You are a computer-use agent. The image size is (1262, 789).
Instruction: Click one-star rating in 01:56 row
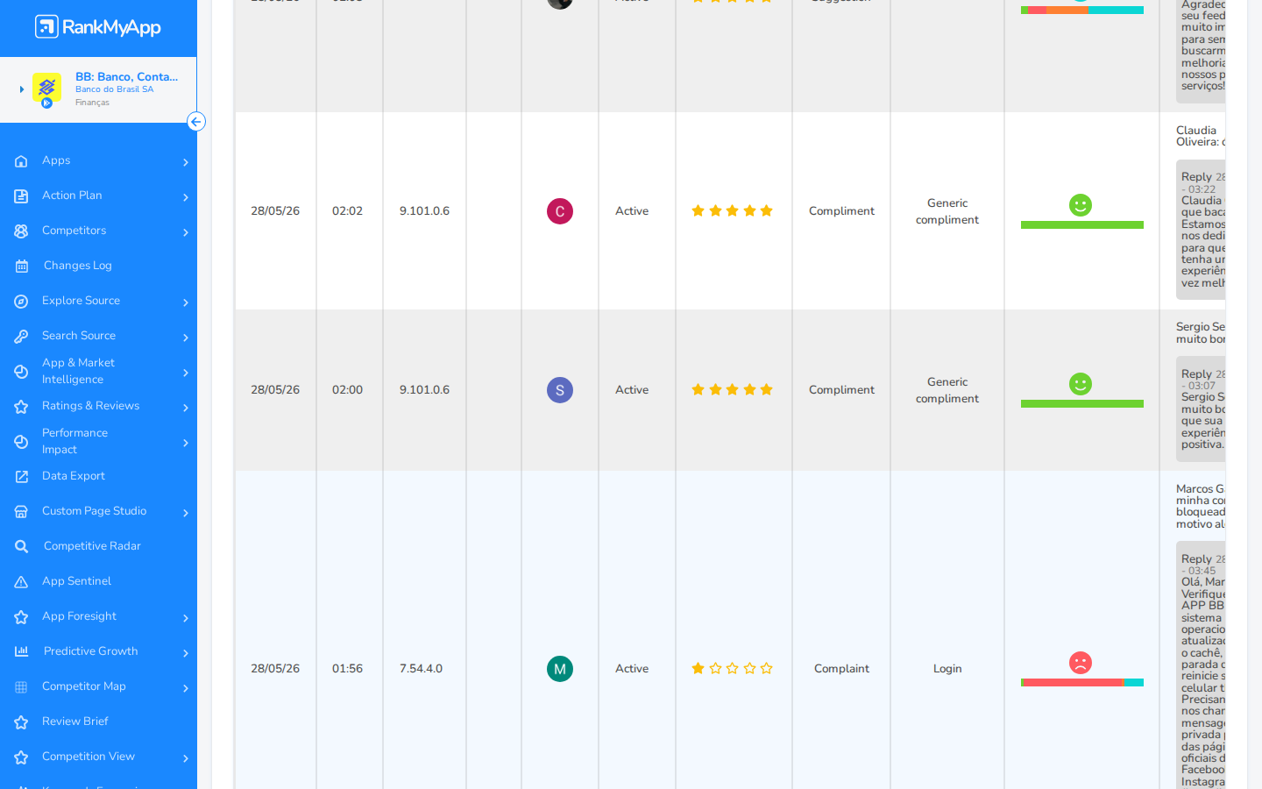click(x=732, y=668)
